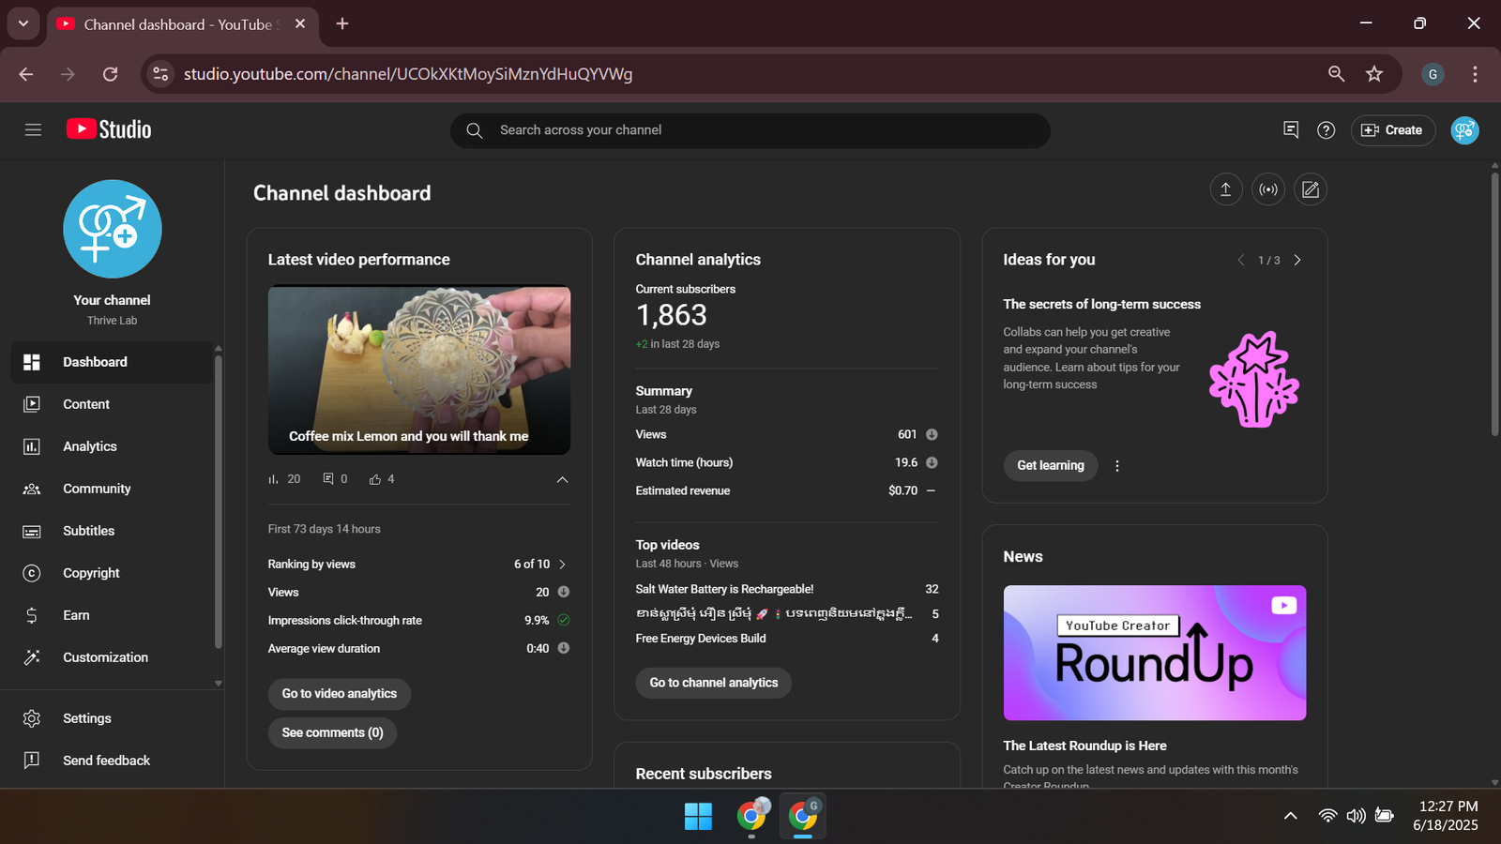This screenshot has width=1501, height=844.
Task: Go to next idea with right chevron
Action: 1297,260
